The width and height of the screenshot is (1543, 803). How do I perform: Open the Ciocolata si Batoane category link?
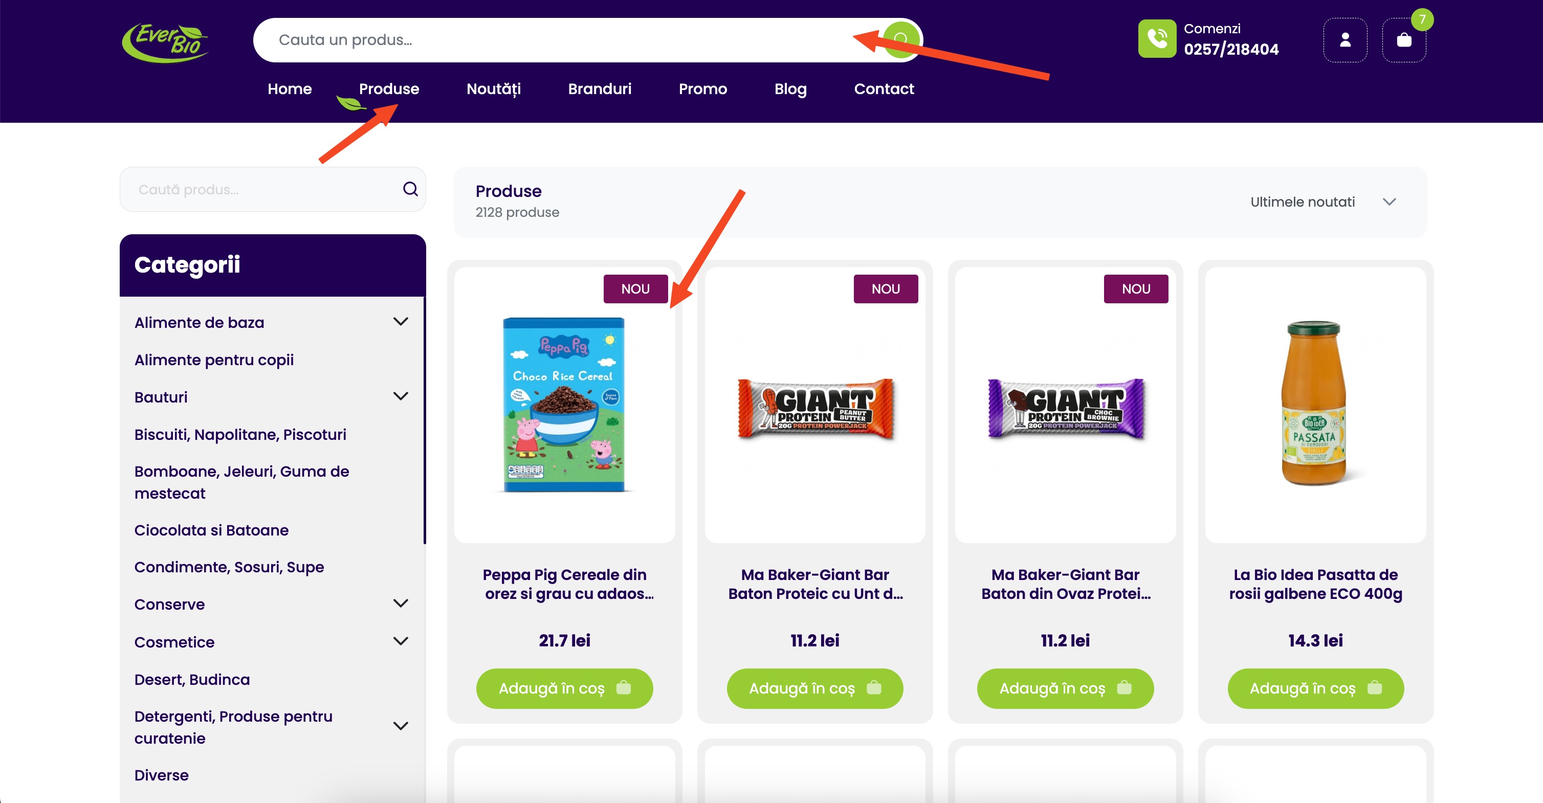(211, 530)
